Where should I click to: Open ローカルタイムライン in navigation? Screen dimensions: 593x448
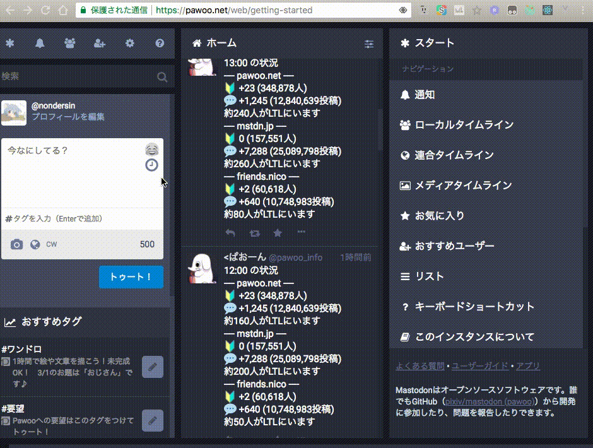[486, 125]
